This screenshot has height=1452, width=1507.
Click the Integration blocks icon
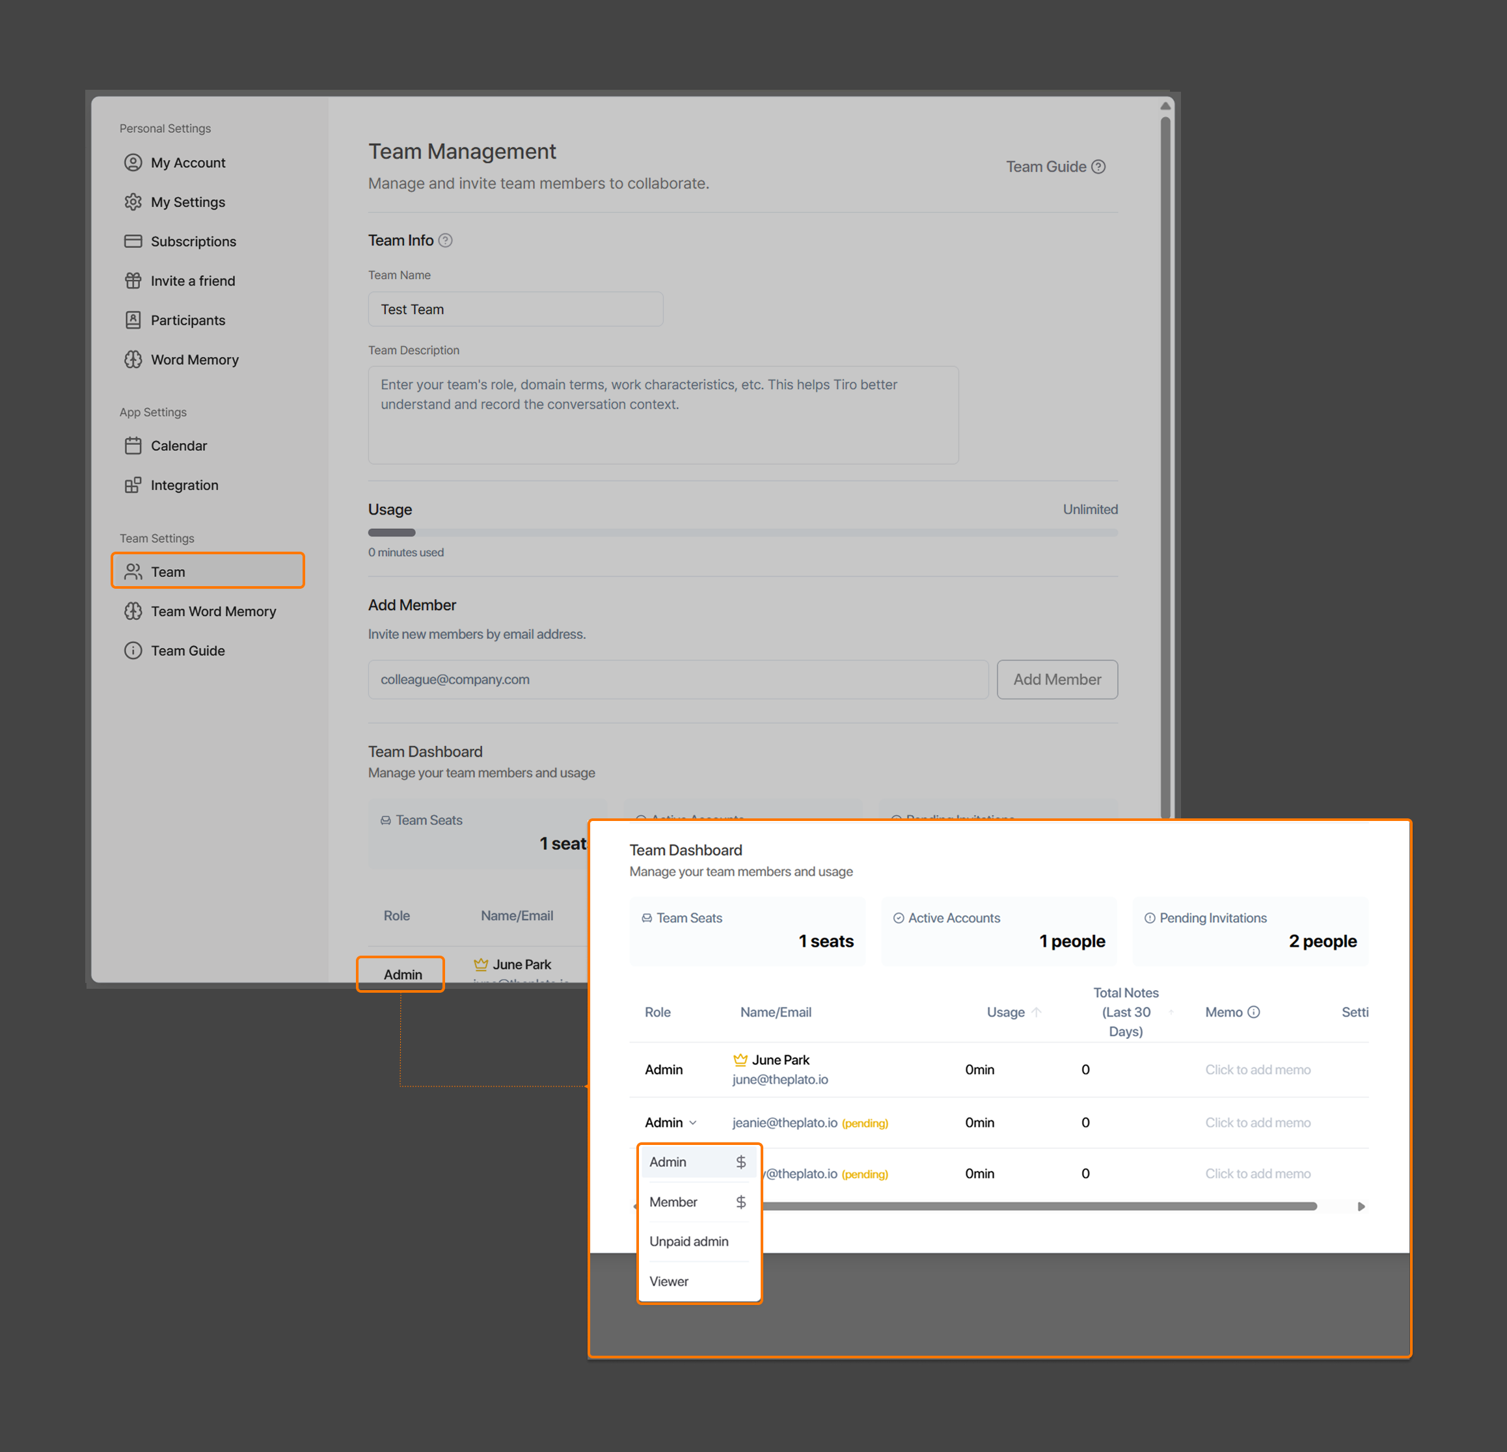[x=133, y=485]
